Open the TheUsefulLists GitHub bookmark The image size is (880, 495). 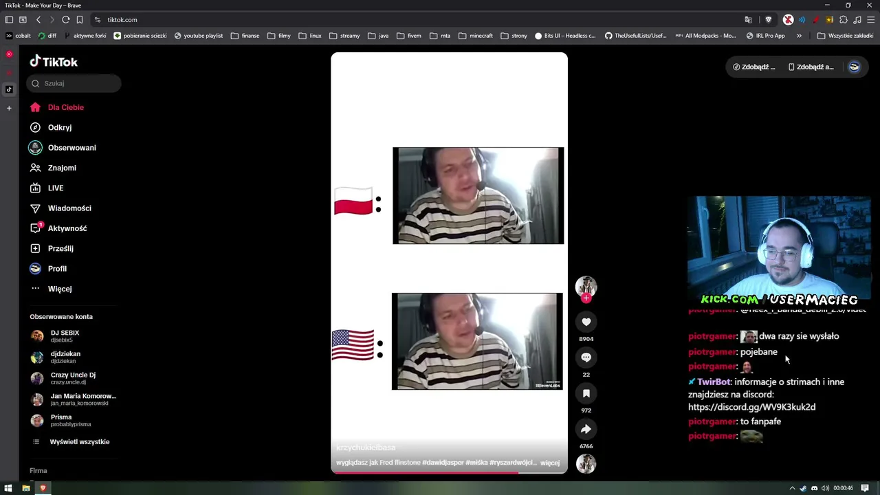(x=636, y=36)
